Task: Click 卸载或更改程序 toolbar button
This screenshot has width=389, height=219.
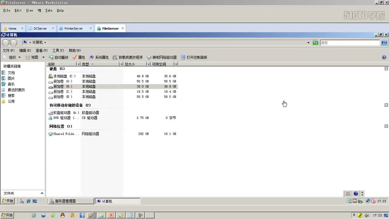Action: (128, 57)
